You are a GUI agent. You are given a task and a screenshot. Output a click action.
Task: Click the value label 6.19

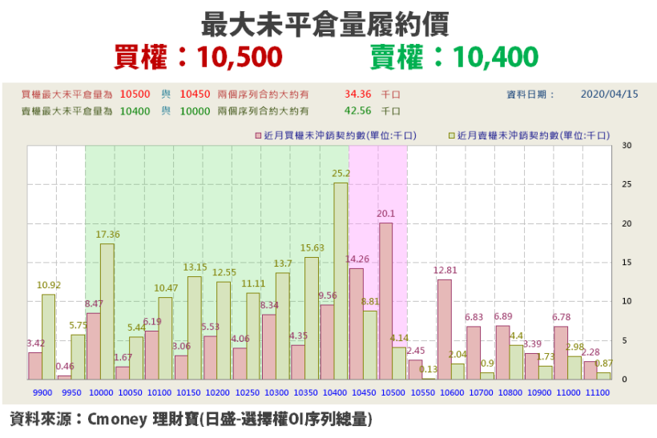(152, 322)
